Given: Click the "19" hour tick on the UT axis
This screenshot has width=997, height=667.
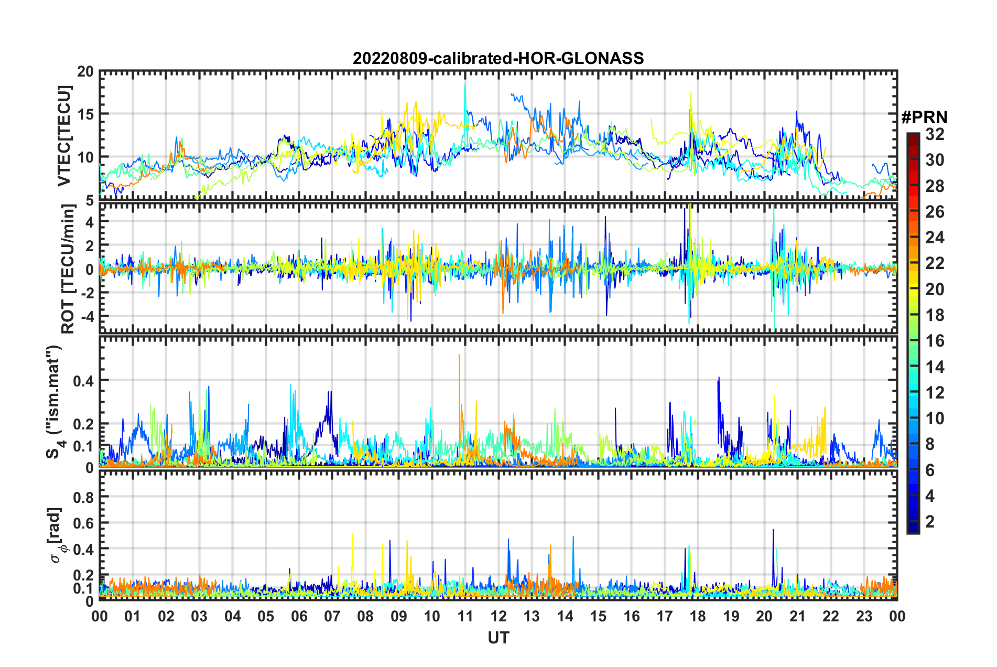Looking at the screenshot, I should (x=731, y=616).
